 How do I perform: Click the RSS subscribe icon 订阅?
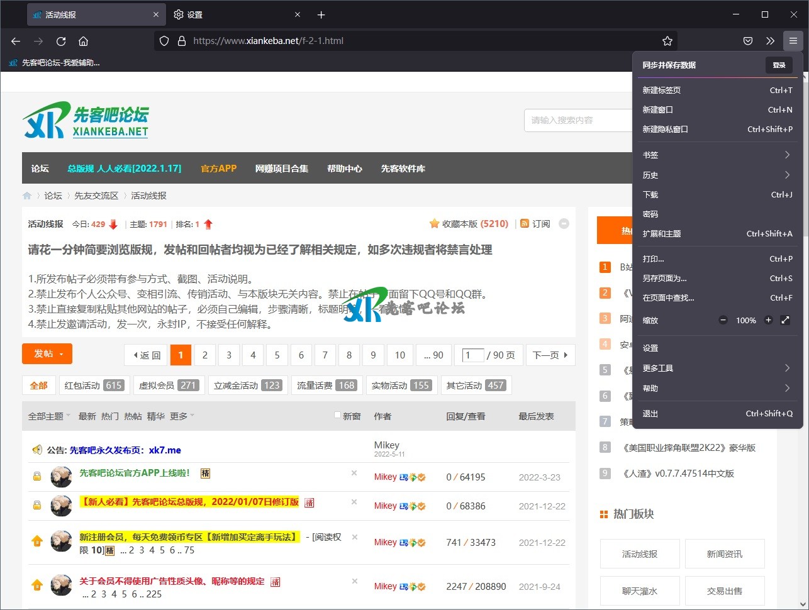point(535,224)
